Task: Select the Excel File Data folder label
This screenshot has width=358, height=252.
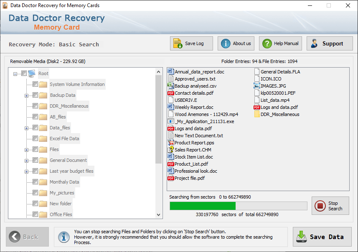Action: tap(64, 139)
